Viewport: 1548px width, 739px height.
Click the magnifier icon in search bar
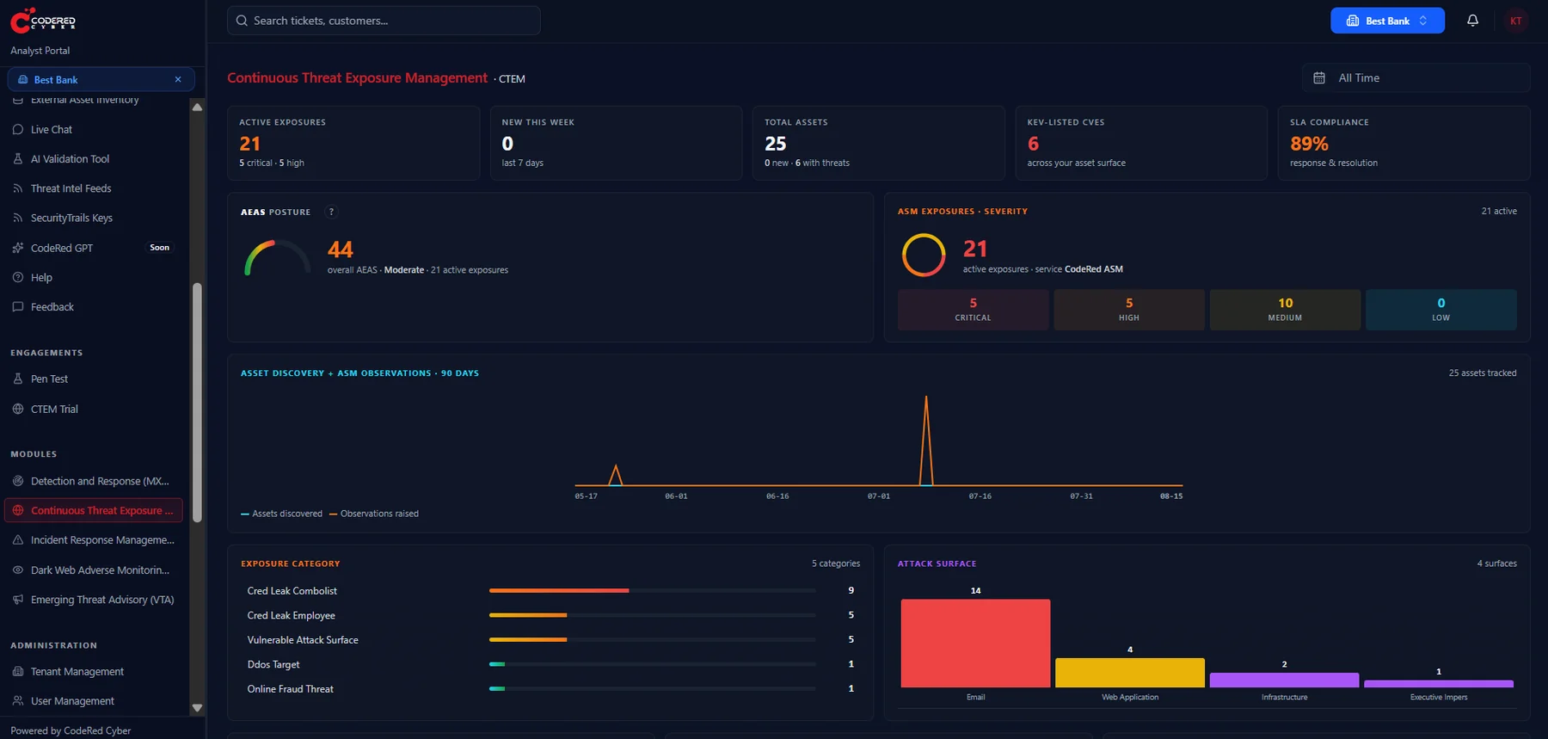tap(242, 21)
